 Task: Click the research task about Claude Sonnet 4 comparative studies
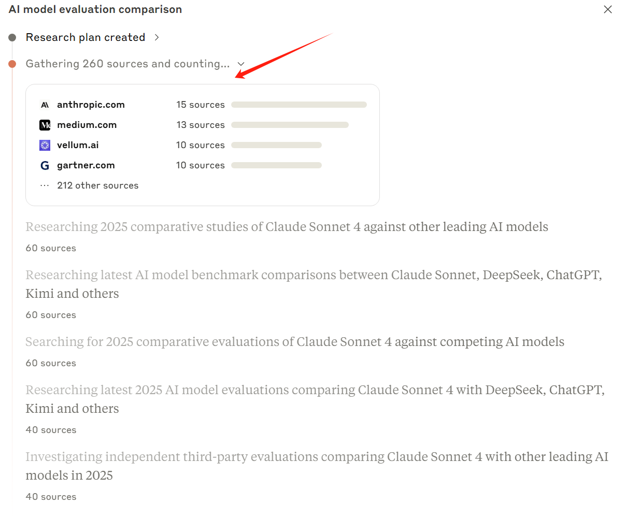(x=287, y=226)
